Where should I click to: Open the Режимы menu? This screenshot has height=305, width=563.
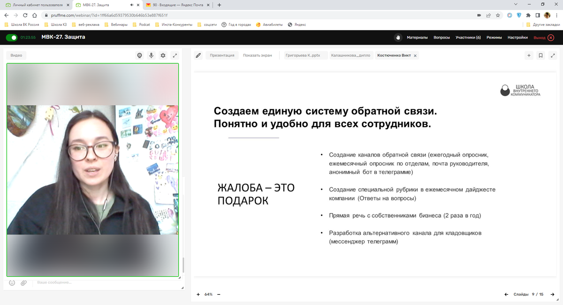[494, 38]
